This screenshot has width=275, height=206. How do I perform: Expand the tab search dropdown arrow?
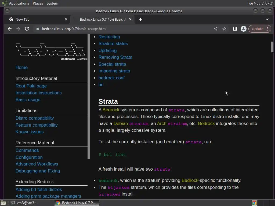pos(267,19)
